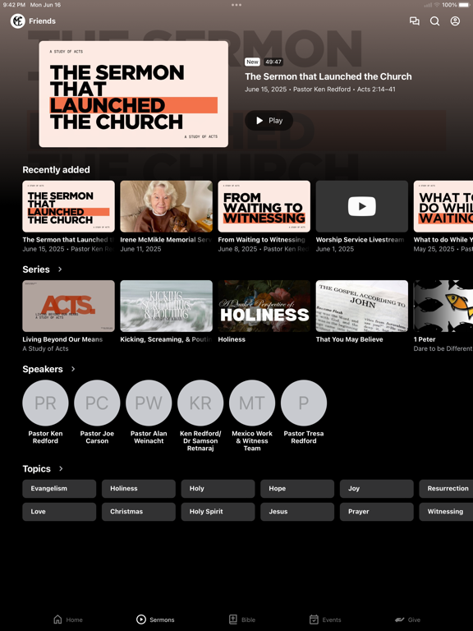Open What to do While Waiting thumbnail
This screenshot has width=473, height=631.
[x=443, y=206]
